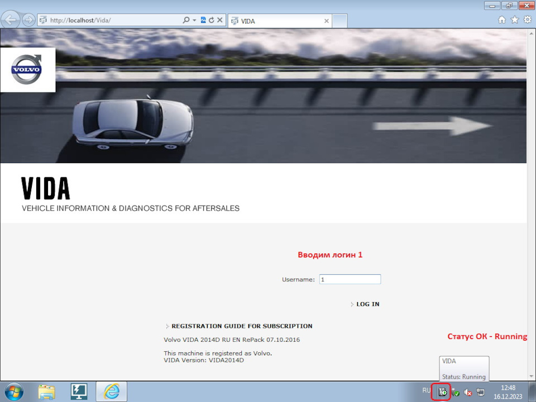
Task: Click the green checkmark tray icon
Action: tap(457, 392)
